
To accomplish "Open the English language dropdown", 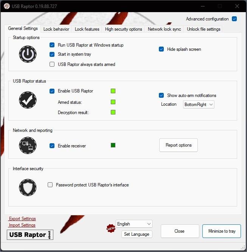I will (134, 224).
